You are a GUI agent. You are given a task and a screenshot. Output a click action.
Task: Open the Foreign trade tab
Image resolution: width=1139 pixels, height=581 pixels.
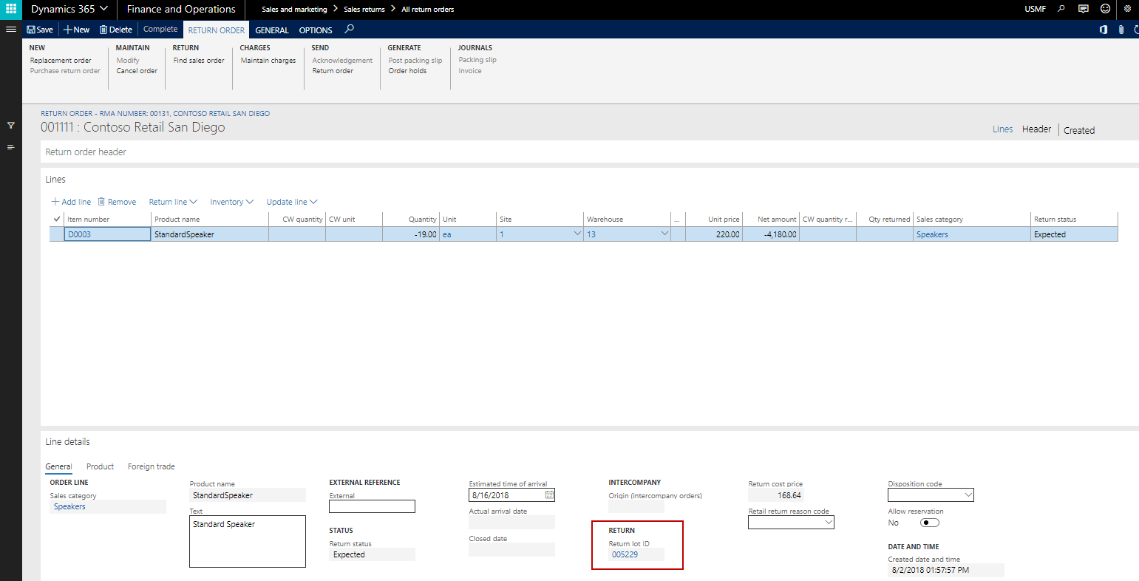(x=151, y=466)
